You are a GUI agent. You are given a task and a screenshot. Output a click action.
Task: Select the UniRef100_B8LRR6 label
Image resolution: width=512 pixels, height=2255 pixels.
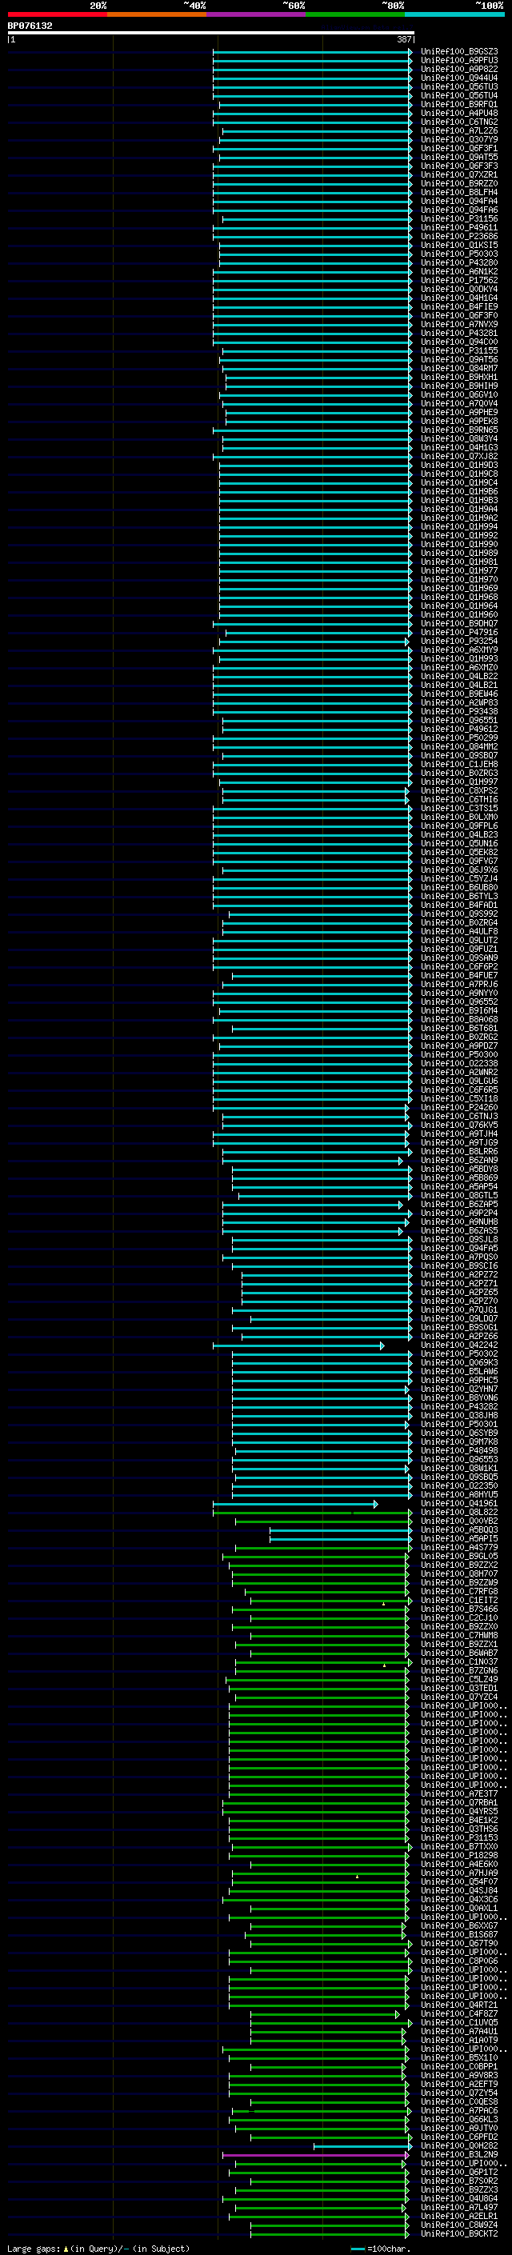459,1151
